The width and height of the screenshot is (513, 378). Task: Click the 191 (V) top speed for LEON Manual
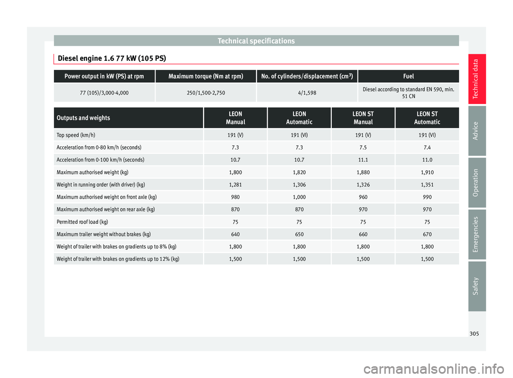coord(235,135)
